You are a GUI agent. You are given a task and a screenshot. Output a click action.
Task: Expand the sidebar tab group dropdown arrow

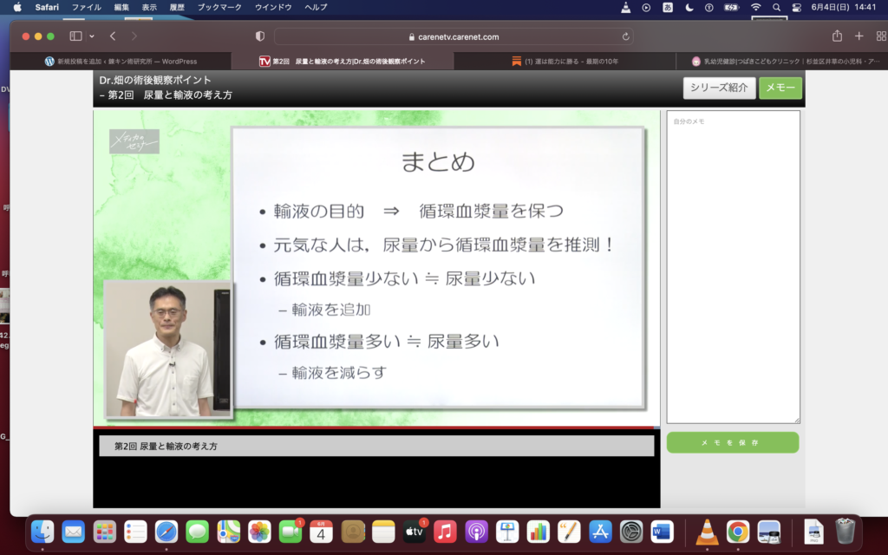[x=91, y=36]
